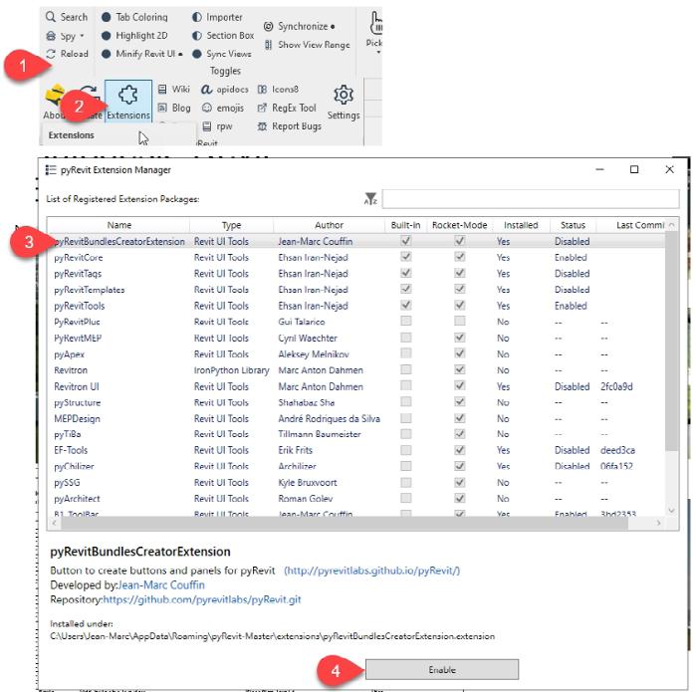Click the Reload button
The image size is (696, 692).
(67, 54)
